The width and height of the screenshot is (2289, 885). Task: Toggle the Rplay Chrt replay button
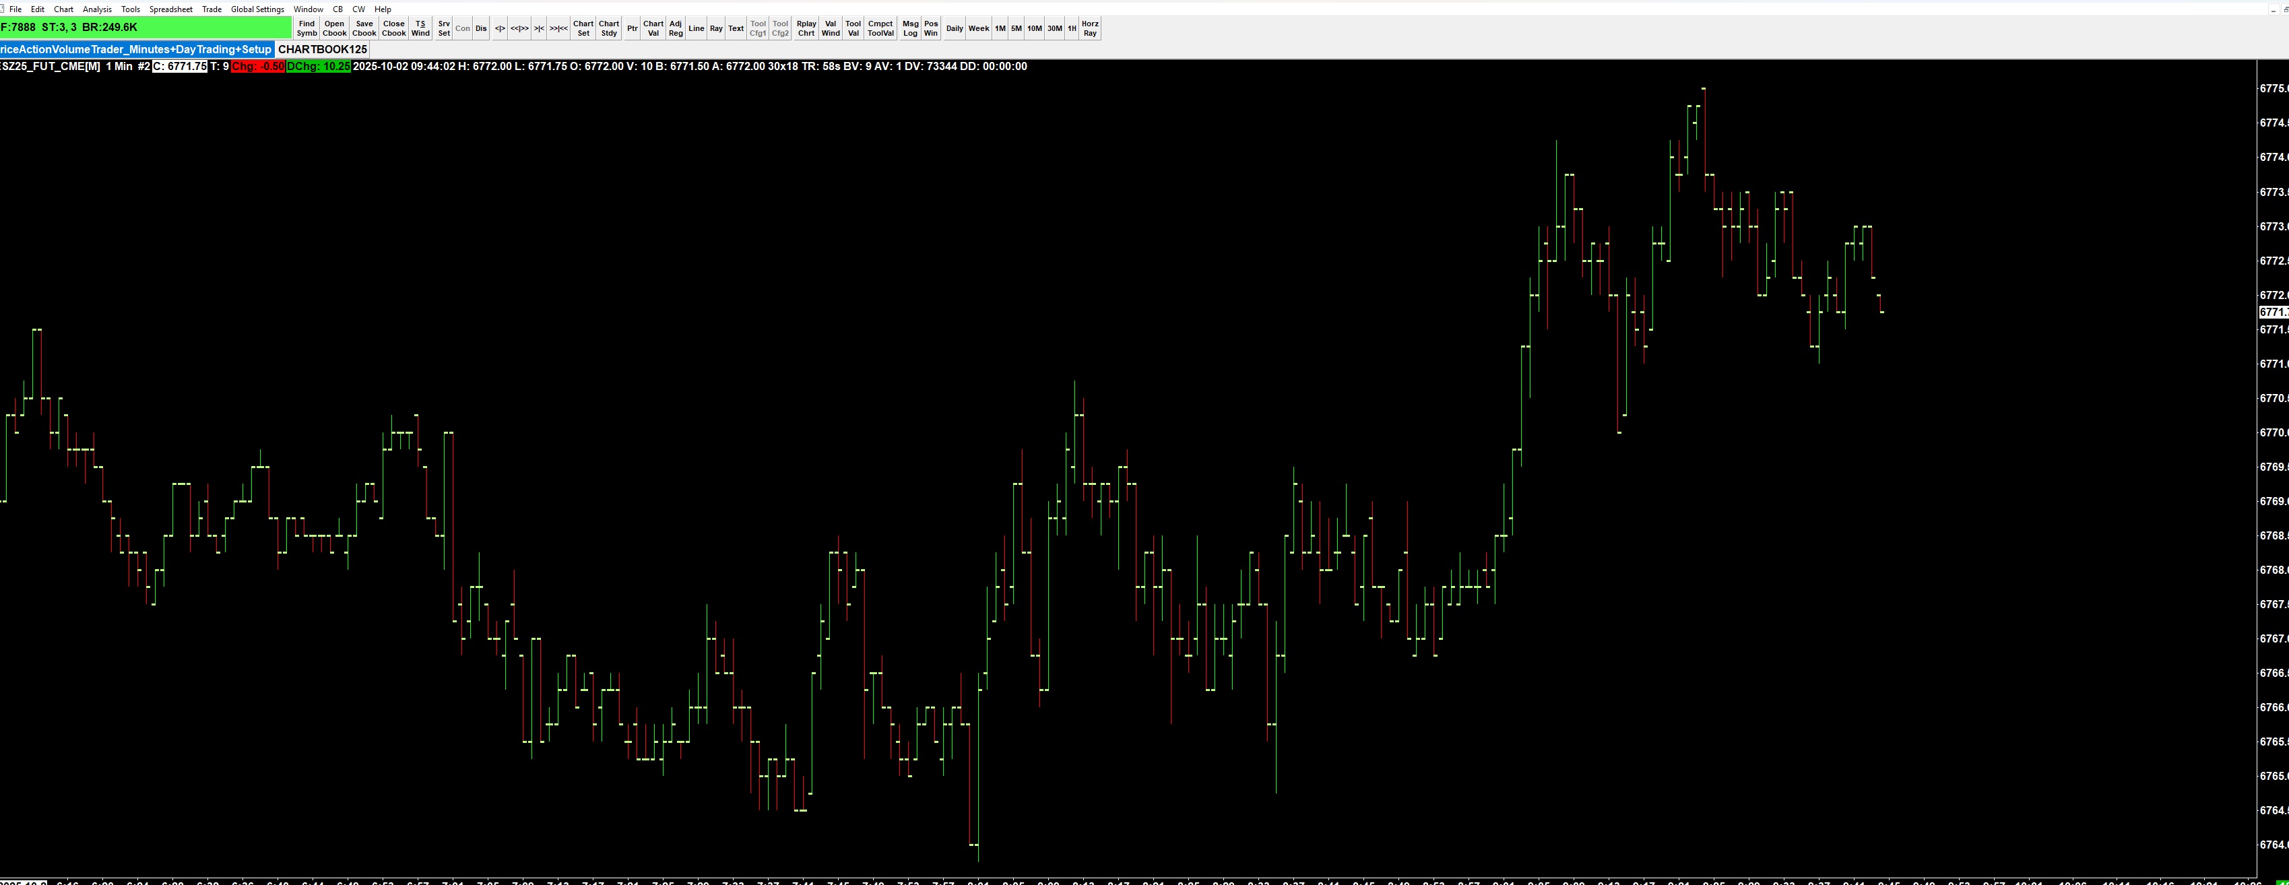pos(806,28)
